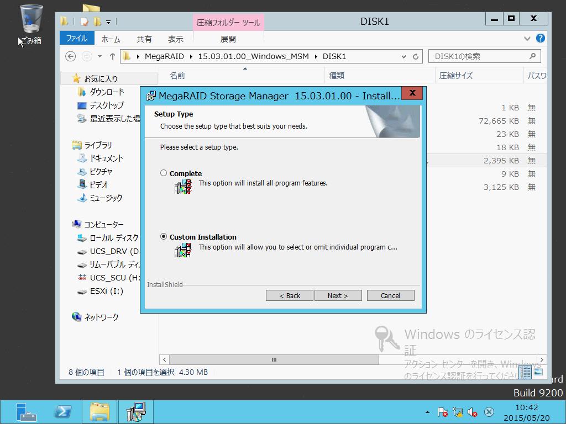
Task: Go up one folder level in Explorer
Action: pyautogui.click(x=112, y=56)
